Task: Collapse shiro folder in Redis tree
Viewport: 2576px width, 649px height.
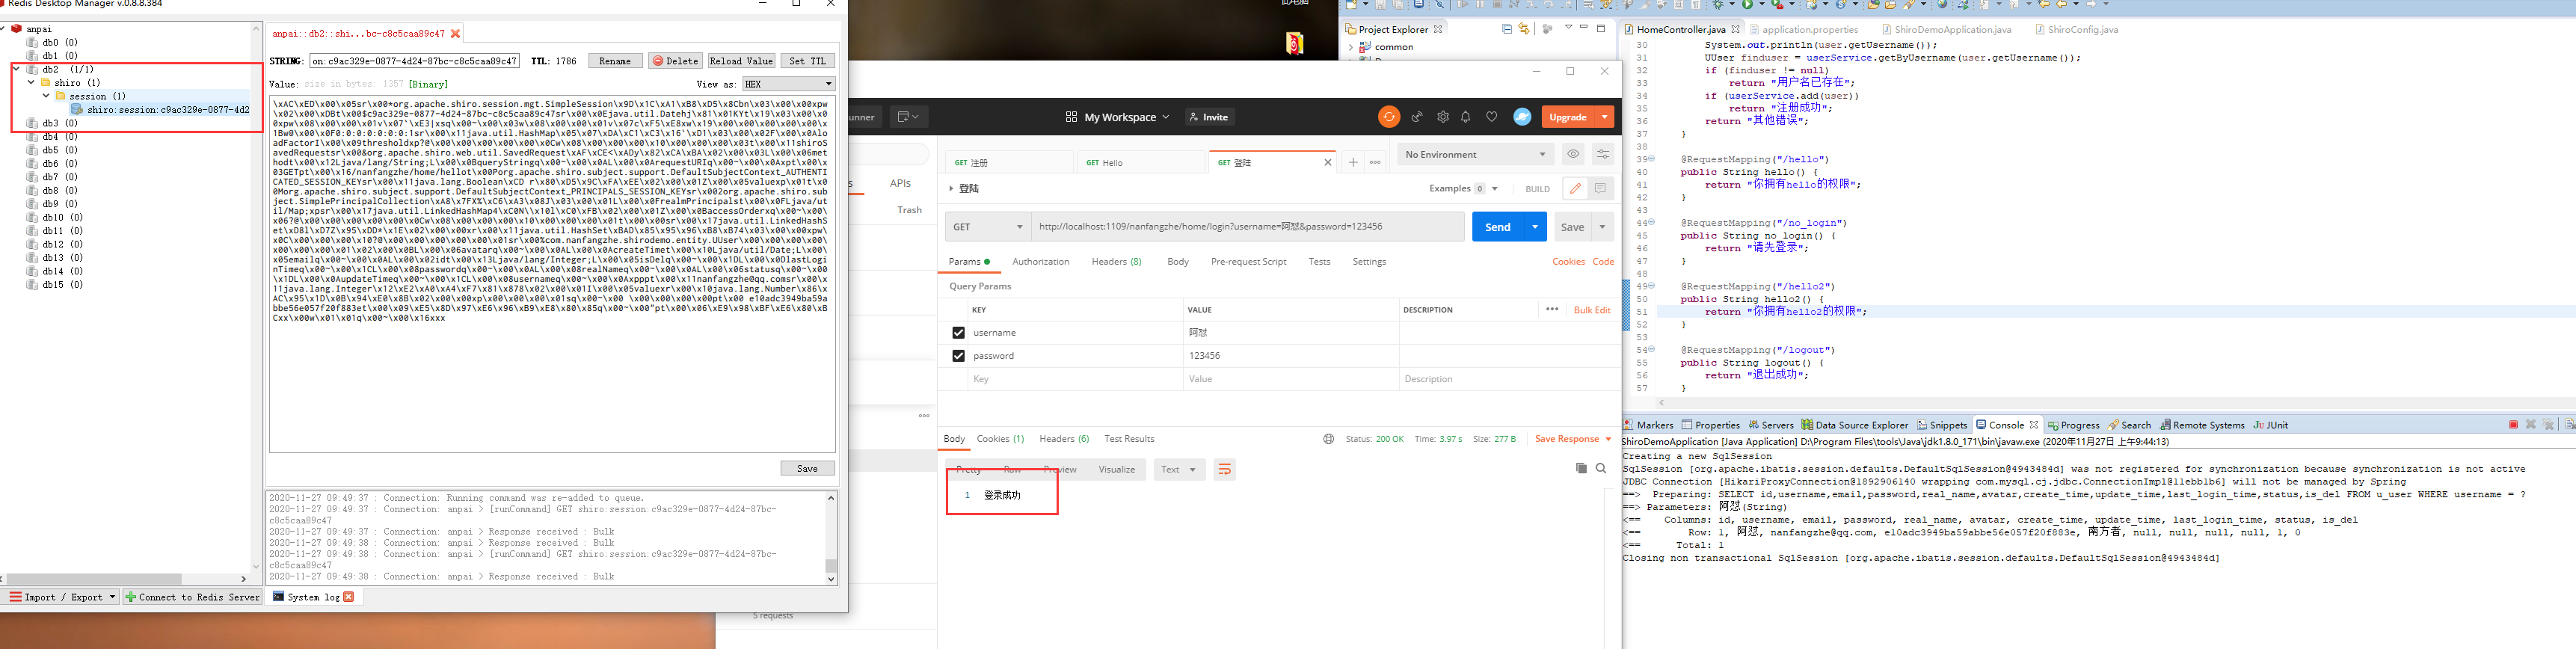Action: pos(31,82)
